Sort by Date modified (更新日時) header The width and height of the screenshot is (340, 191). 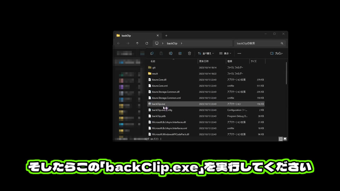[204, 61]
